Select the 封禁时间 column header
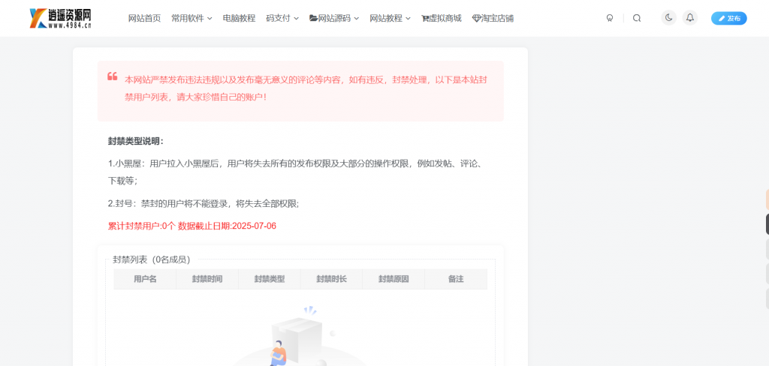 tap(207, 279)
